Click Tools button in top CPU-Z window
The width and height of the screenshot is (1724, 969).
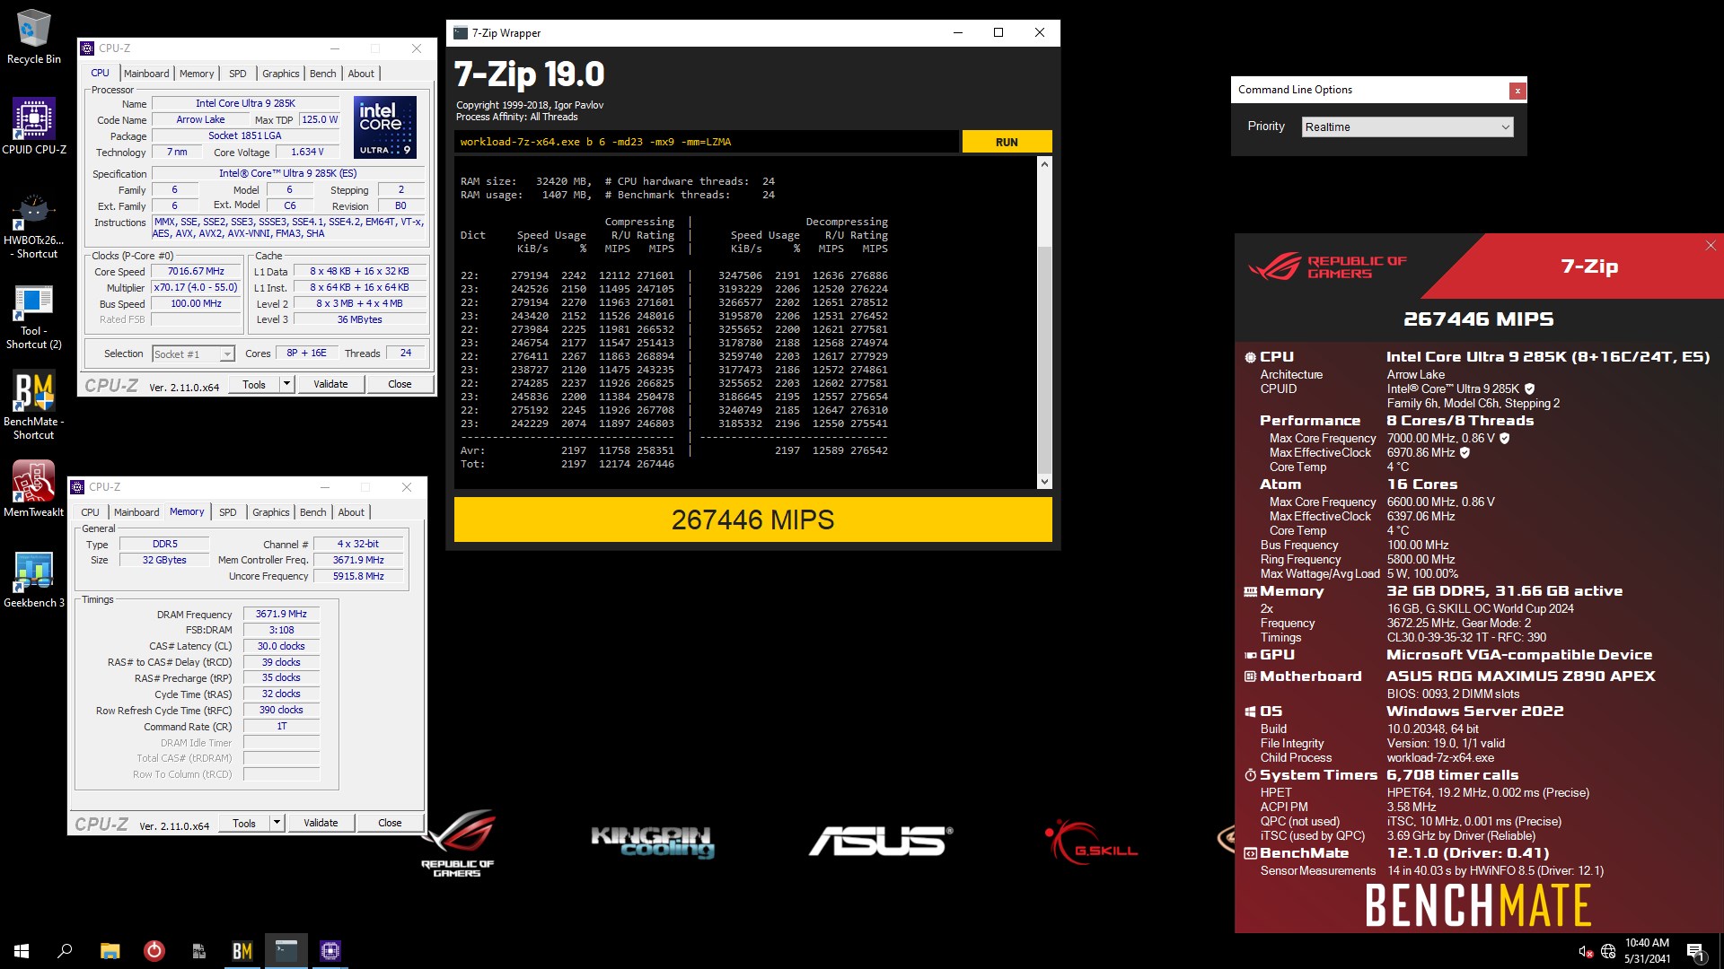pyautogui.click(x=254, y=384)
